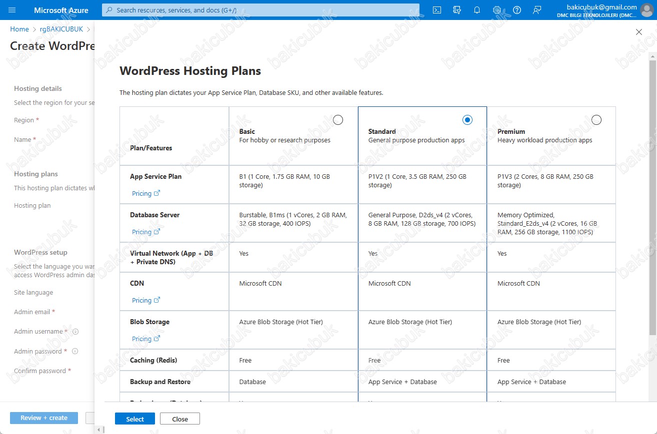Click the Admin password info icon
Viewport: 657px width, 434px height.
click(75, 351)
